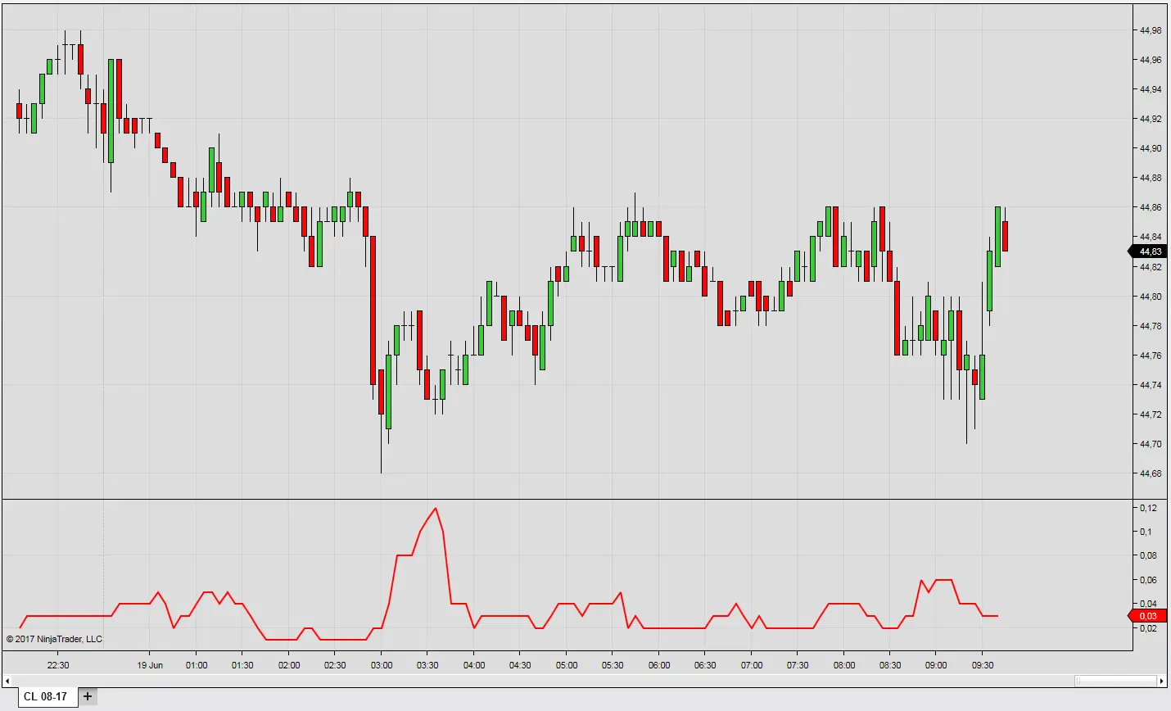Click the 02:30 time axis label

[335, 665]
